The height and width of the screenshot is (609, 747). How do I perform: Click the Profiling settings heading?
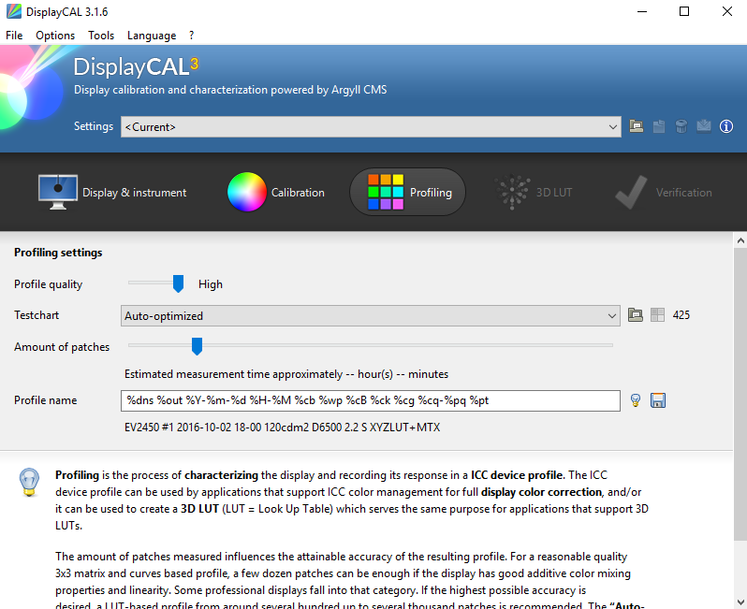(x=58, y=253)
